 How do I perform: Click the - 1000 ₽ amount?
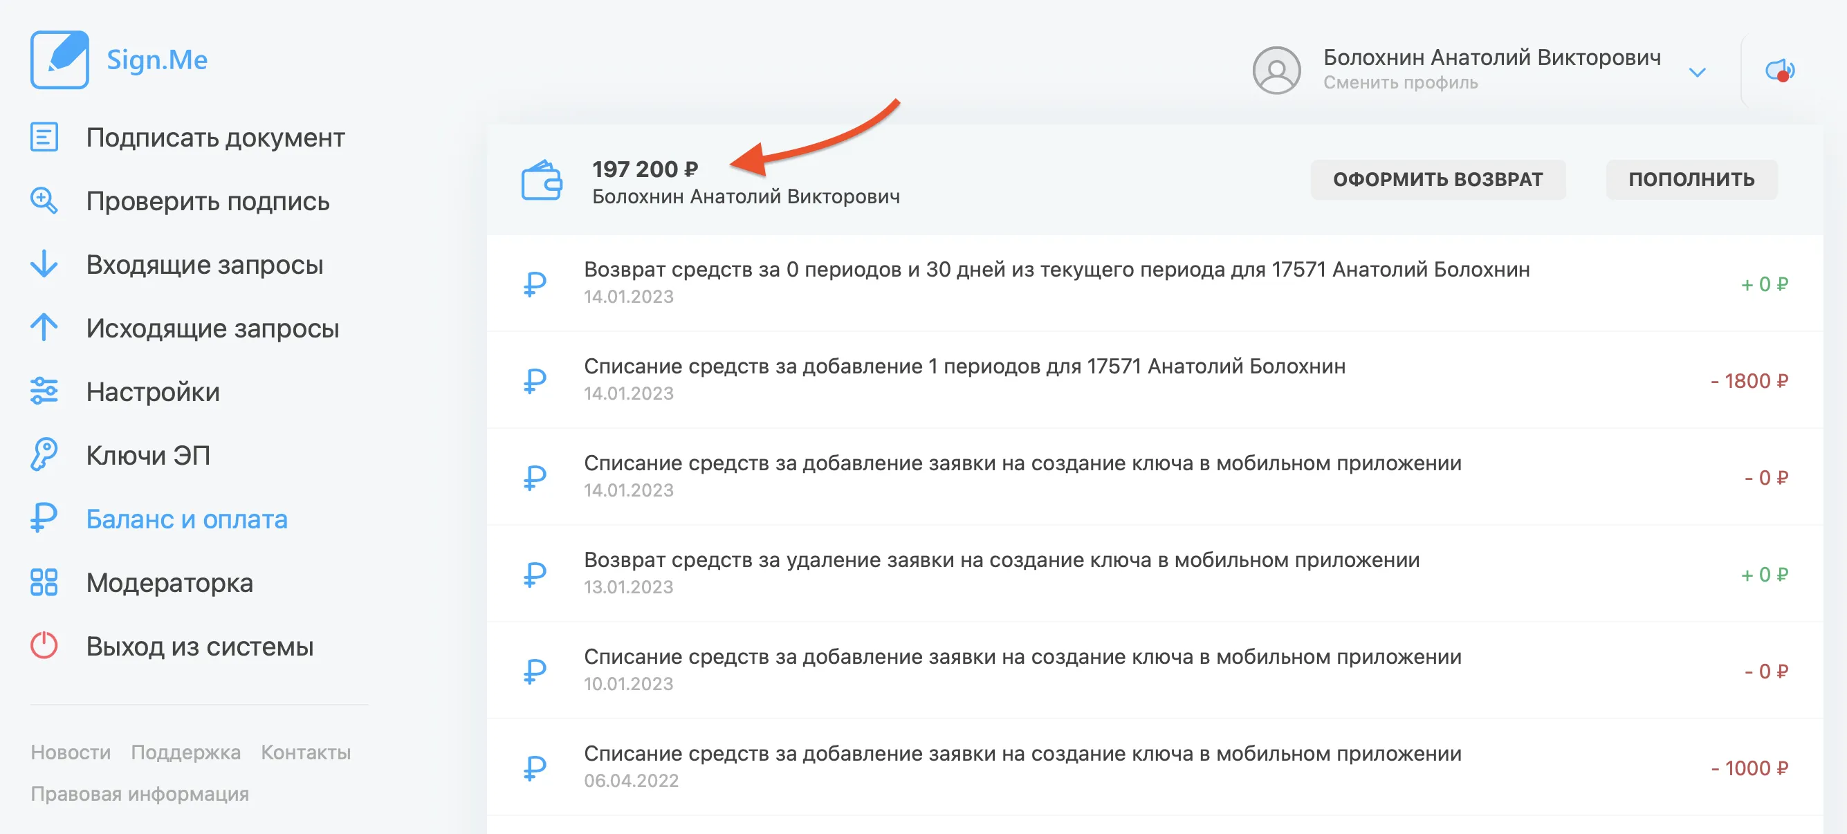click(x=1749, y=768)
